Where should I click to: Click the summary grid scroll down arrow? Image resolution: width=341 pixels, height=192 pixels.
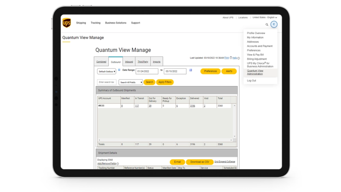(x=235, y=136)
